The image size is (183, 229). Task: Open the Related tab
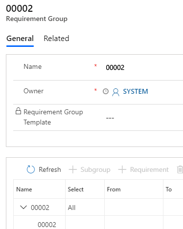[x=56, y=39]
